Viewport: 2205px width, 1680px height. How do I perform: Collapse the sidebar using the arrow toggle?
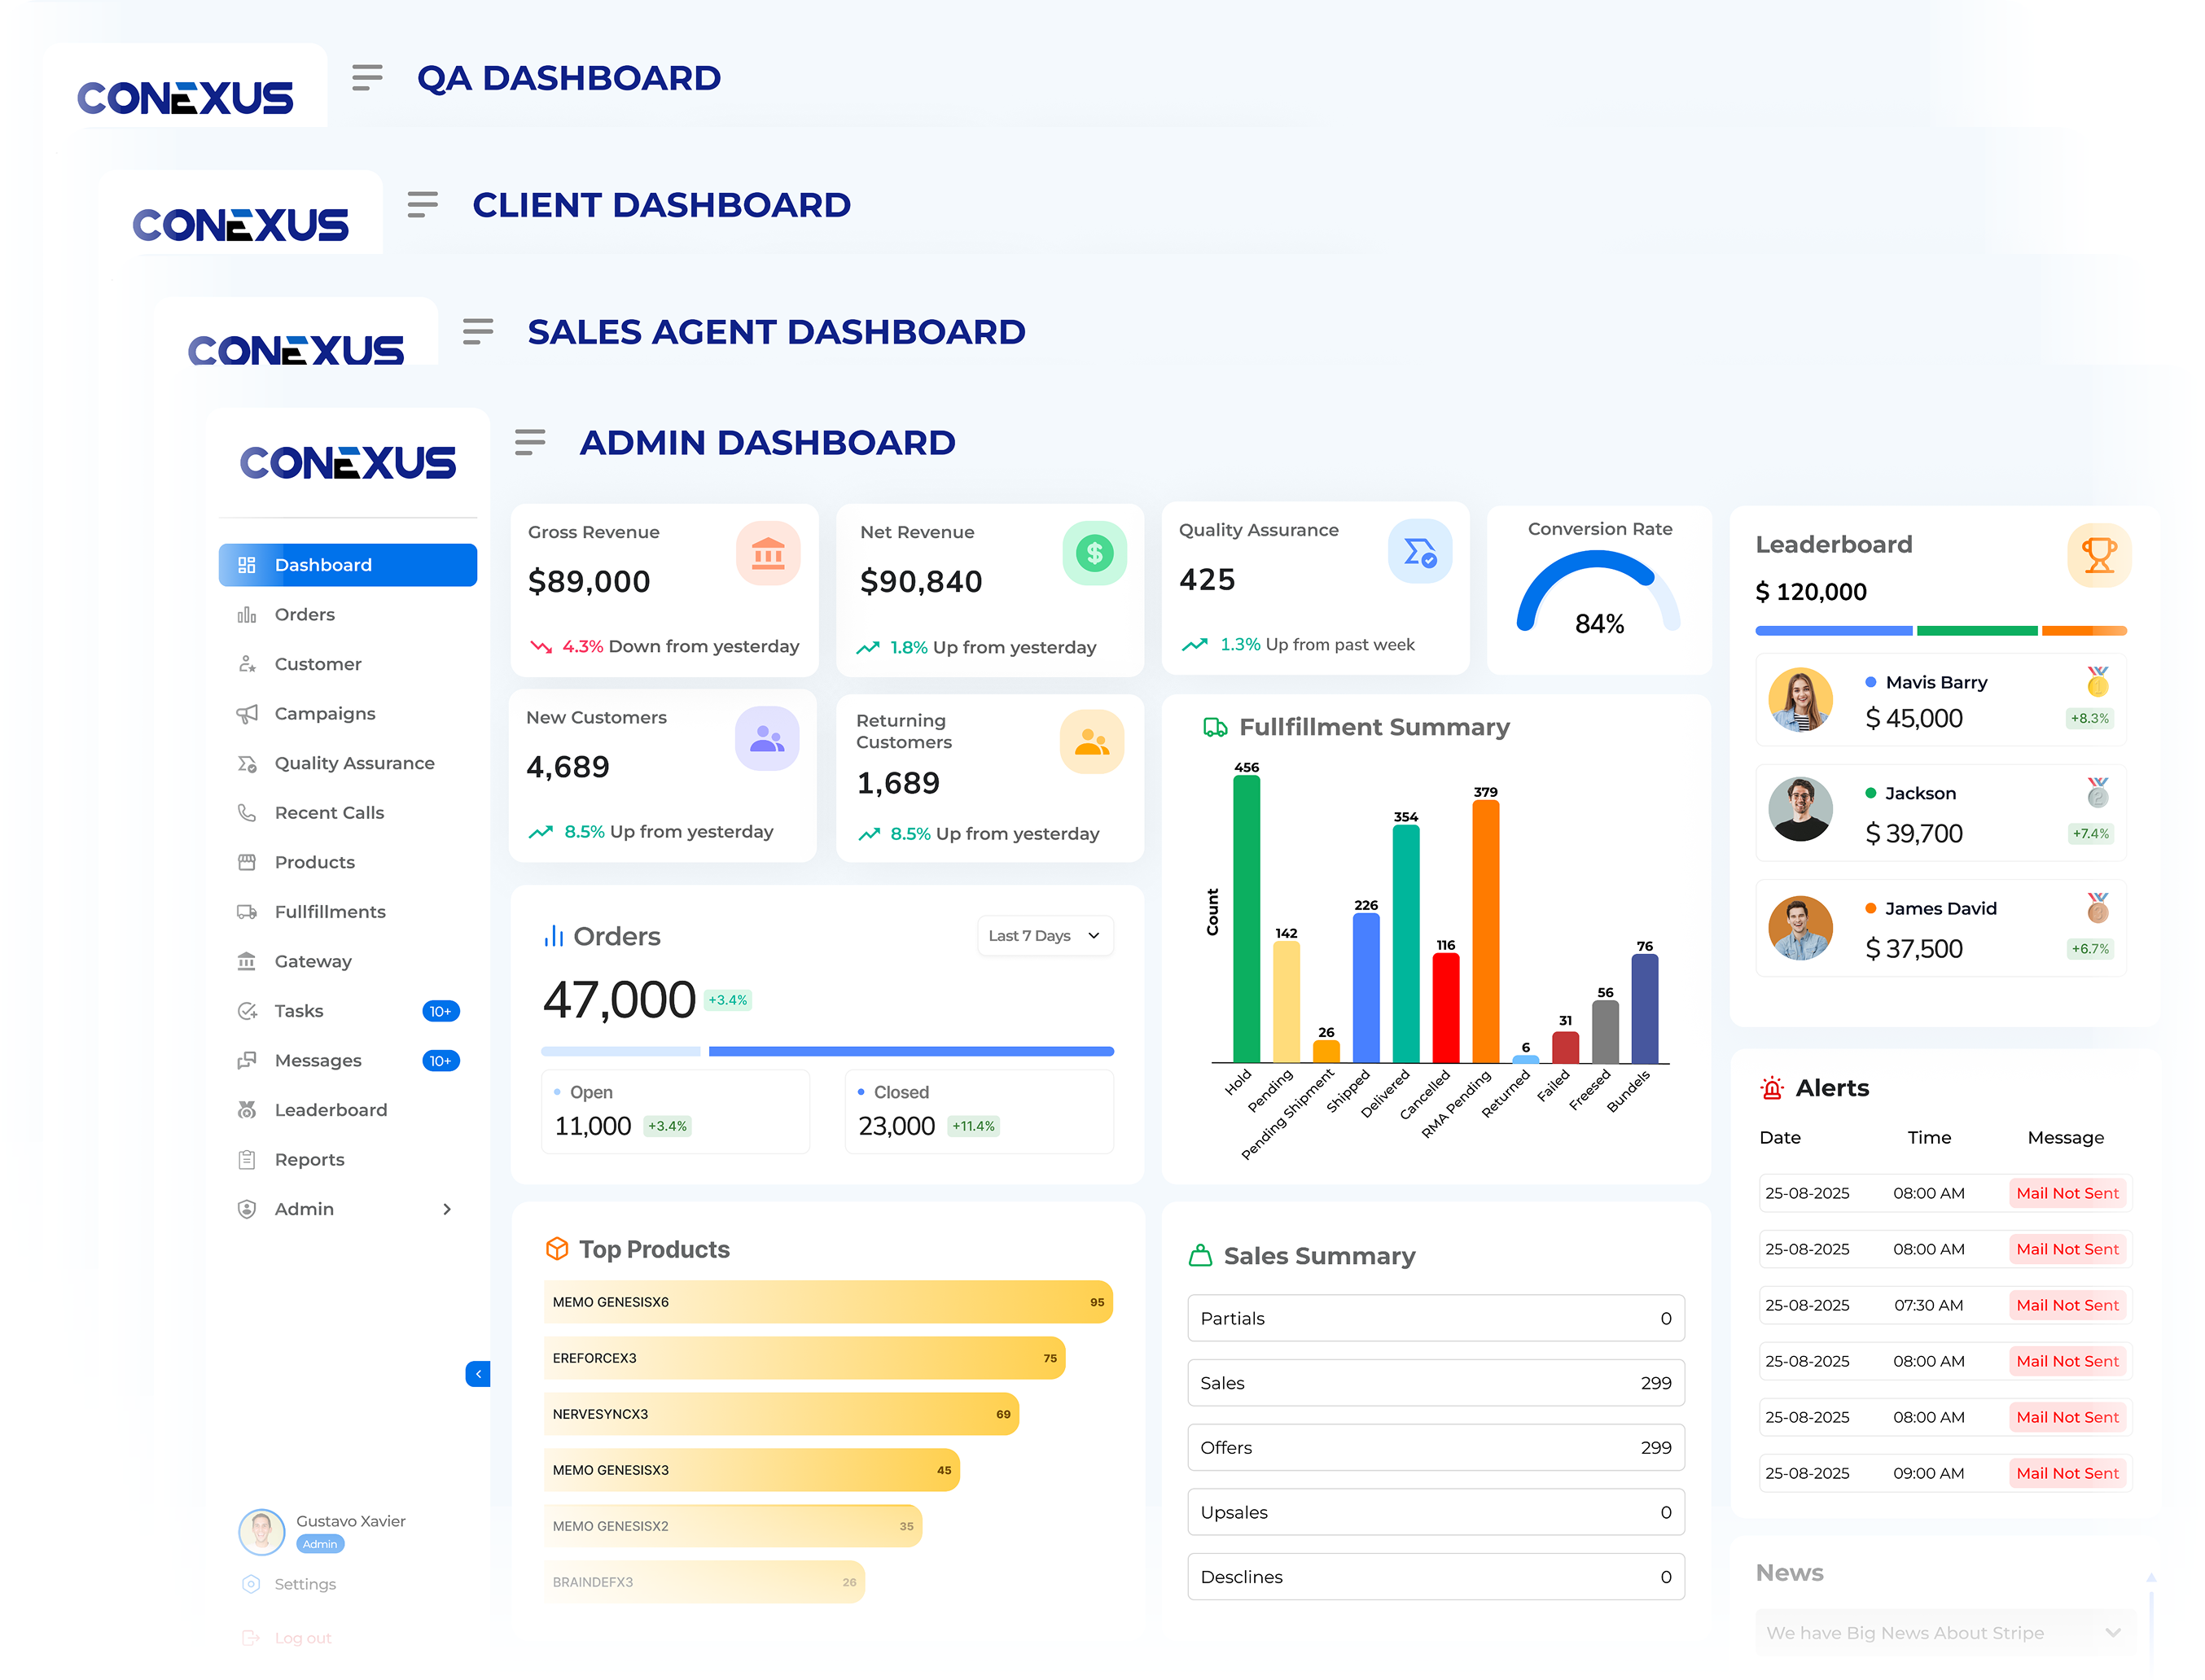click(x=478, y=1374)
